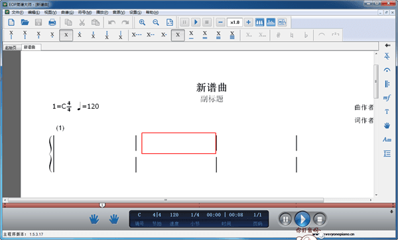Toggle the piano keyboard display
This screenshot has height=240, width=398.
tap(259, 23)
